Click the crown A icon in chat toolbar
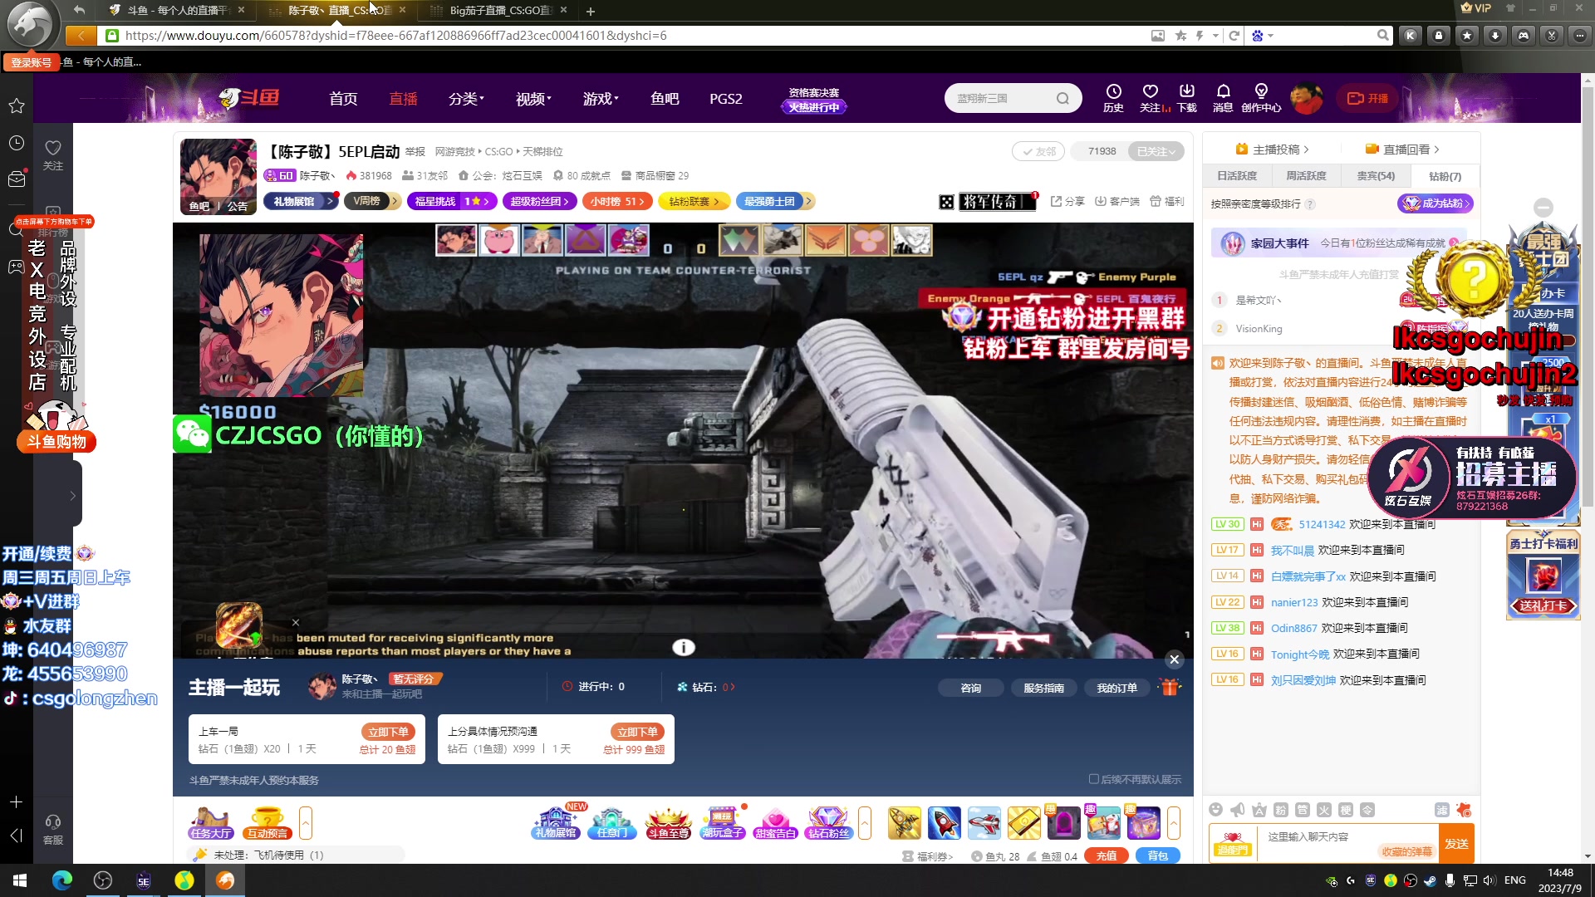The height and width of the screenshot is (897, 1595). coord(1259,810)
